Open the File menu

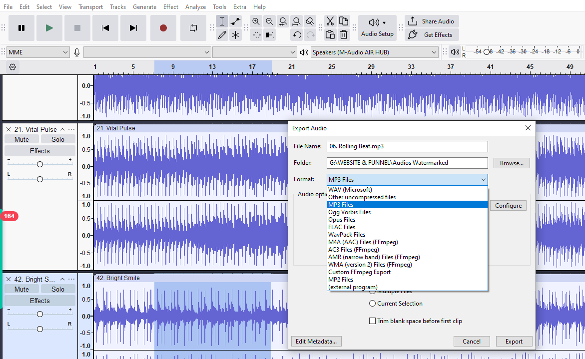click(x=8, y=6)
